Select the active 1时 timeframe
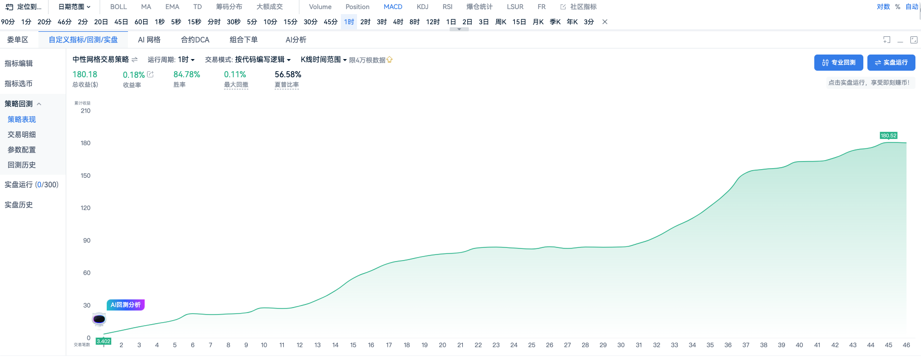Viewport: 921px width, 360px height. click(x=349, y=22)
